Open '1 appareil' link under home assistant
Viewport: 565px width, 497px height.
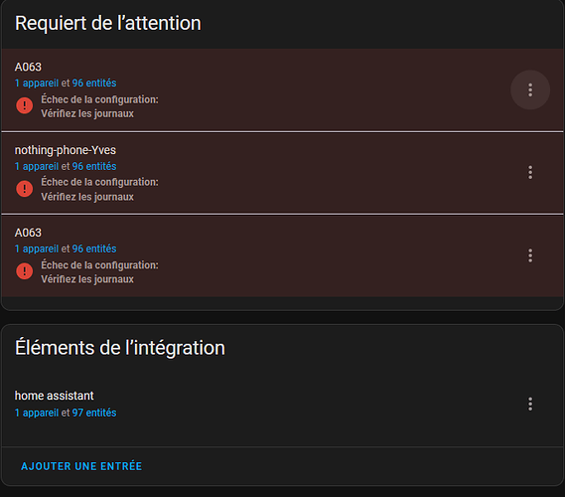coord(37,413)
